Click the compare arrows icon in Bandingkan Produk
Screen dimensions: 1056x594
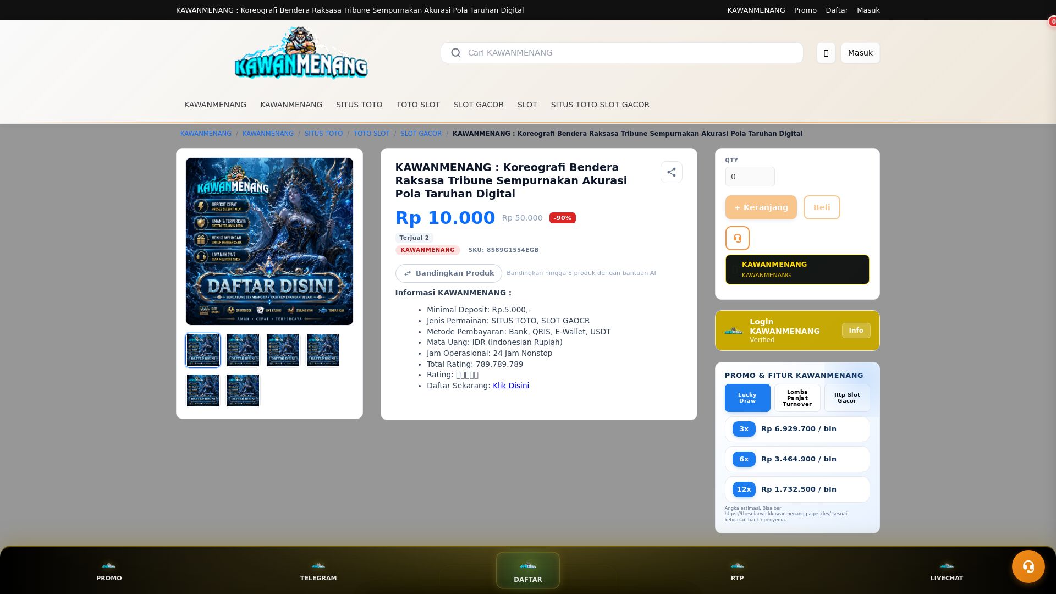pos(408,273)
